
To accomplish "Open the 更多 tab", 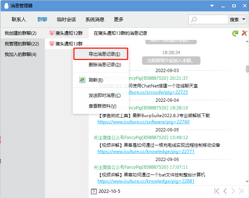I will 119,19.
